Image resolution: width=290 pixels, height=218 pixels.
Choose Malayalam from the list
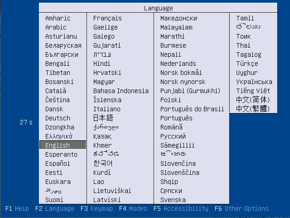click(176, 27)
